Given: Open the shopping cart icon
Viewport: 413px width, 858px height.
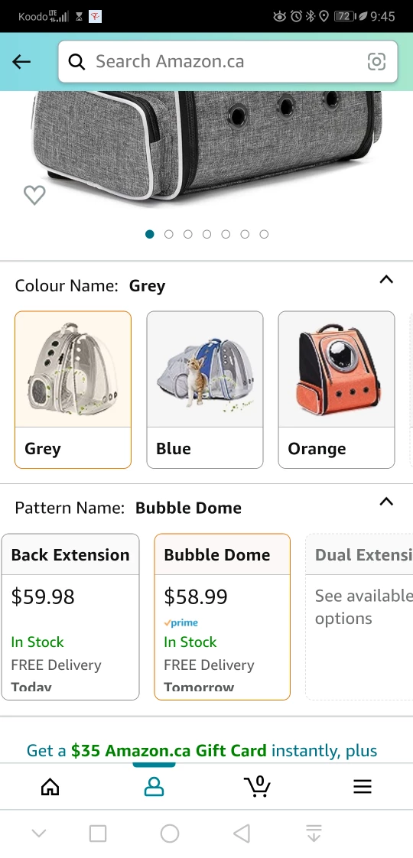Looking at the screenshot, I should [x=257, y=786].
